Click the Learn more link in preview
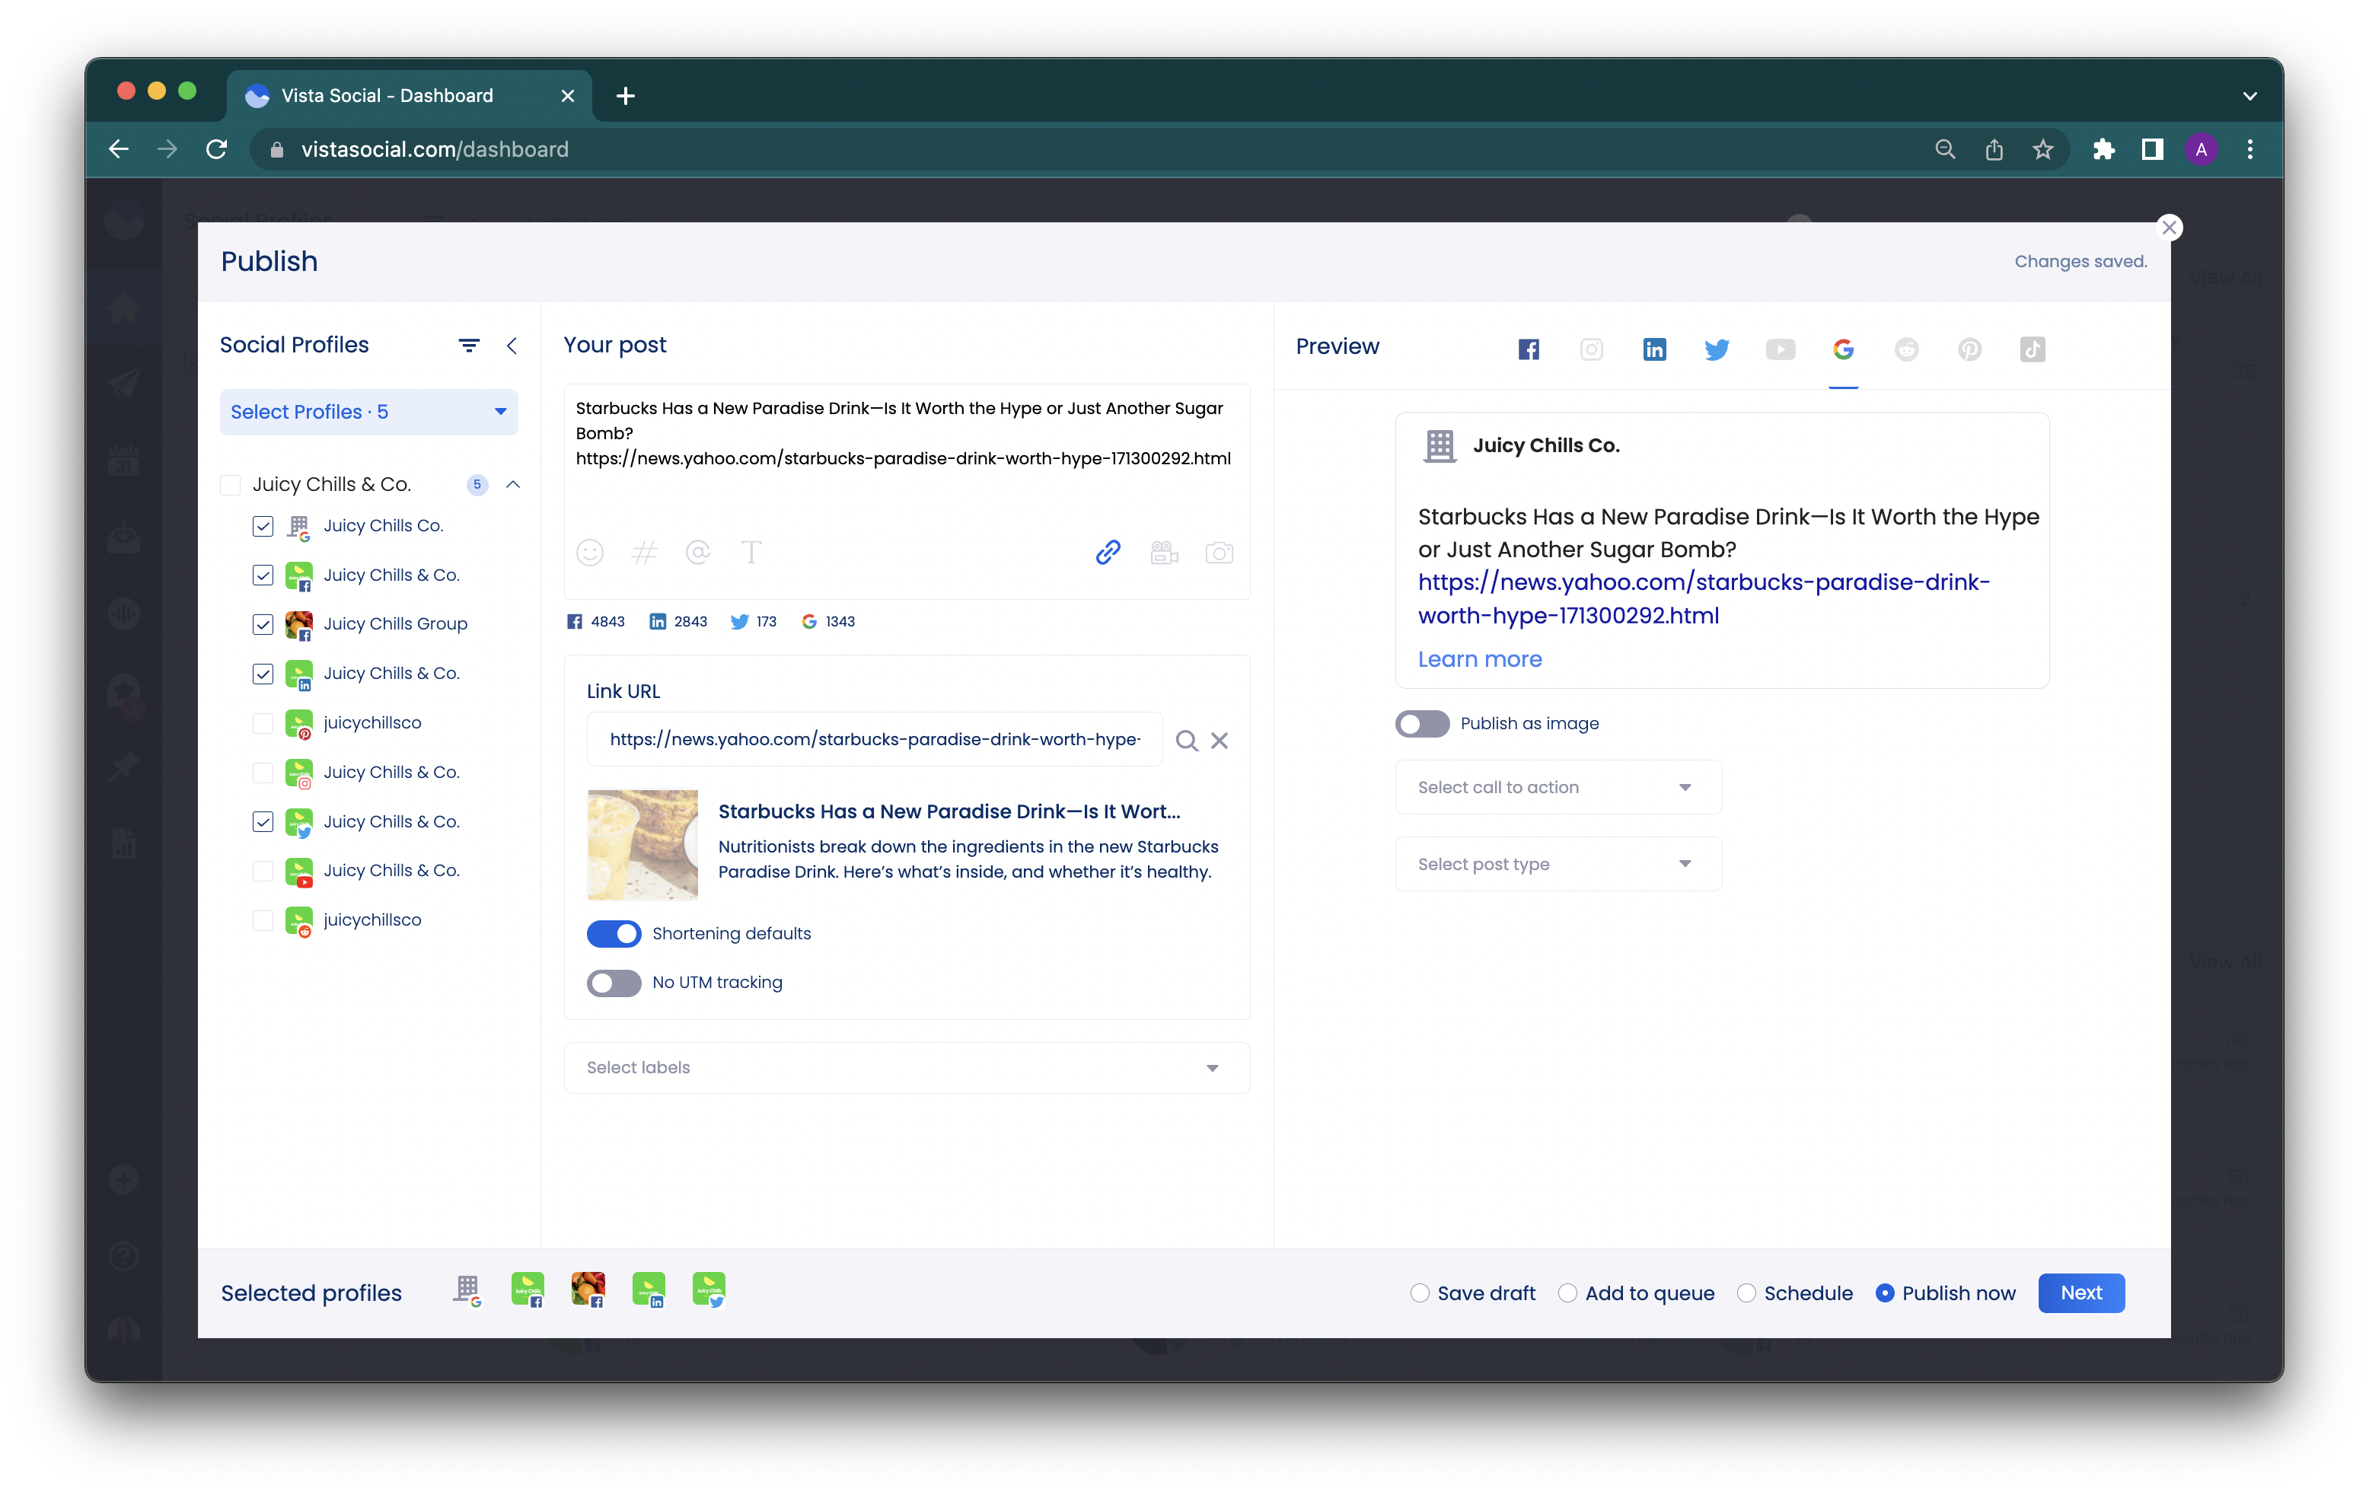 point(1480,659)
